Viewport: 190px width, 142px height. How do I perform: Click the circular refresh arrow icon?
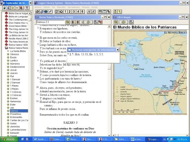(x=61, y=12)
